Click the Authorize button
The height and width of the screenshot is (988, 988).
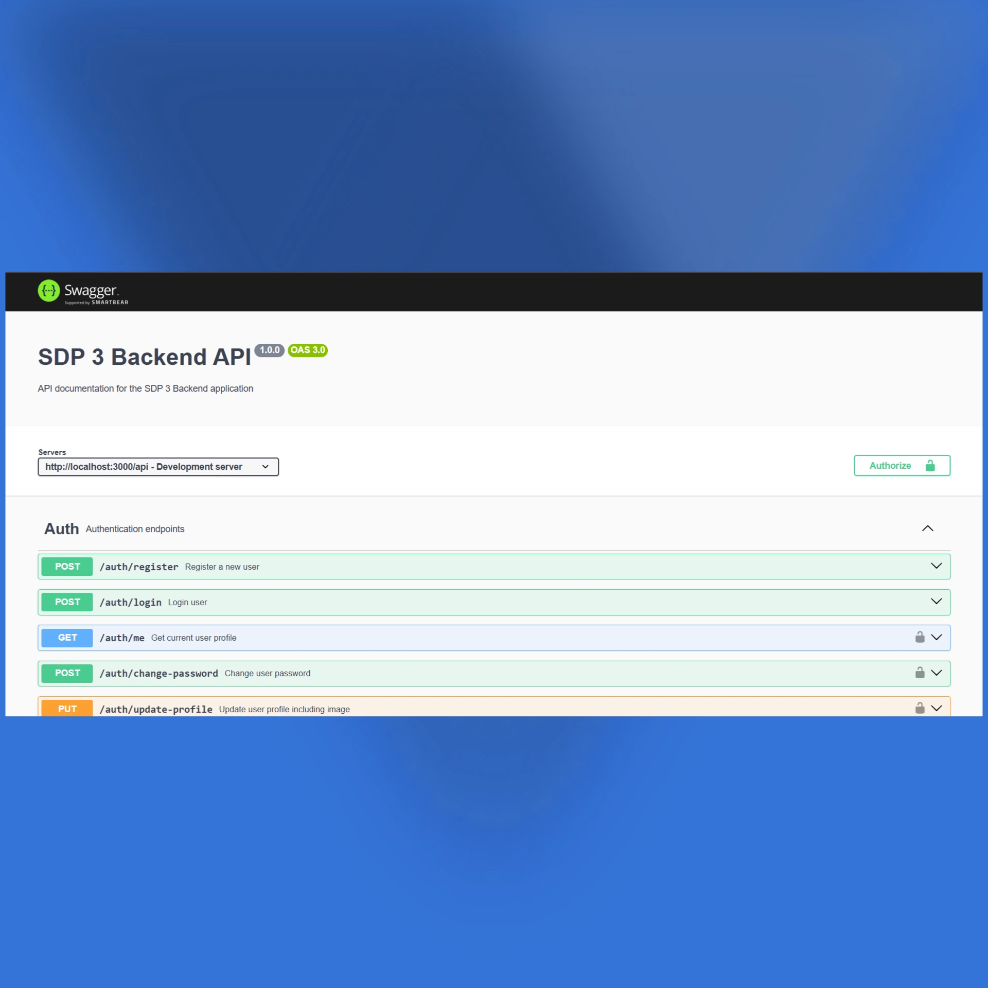click(902, 465)
